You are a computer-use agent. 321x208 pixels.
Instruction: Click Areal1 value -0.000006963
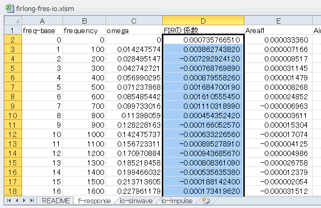[x=278, y=106]
